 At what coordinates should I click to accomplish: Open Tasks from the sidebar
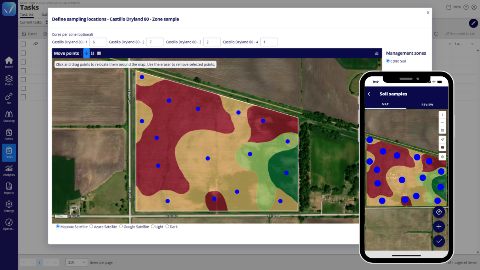pos(9,152)
